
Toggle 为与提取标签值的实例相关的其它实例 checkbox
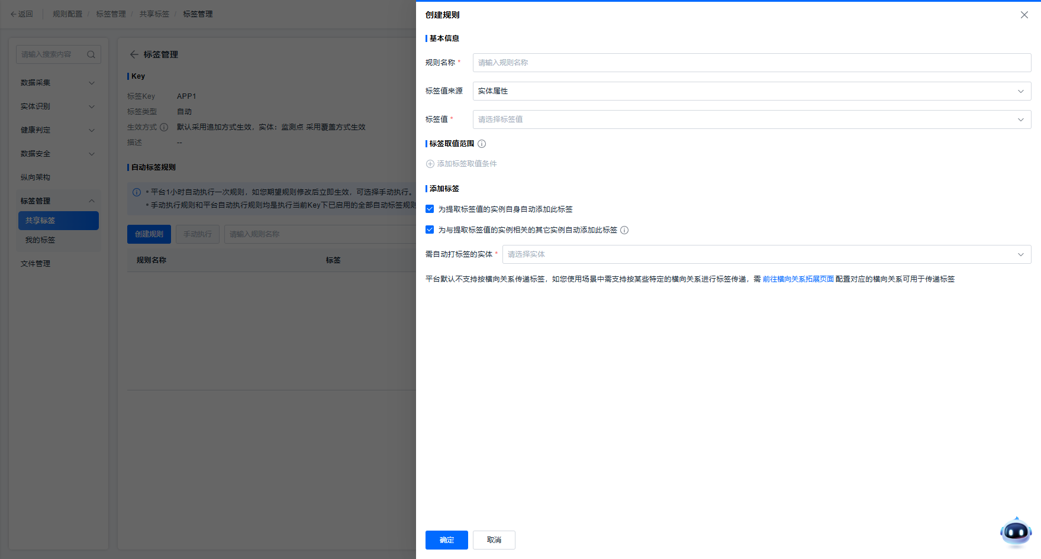[x=430, y=230]
